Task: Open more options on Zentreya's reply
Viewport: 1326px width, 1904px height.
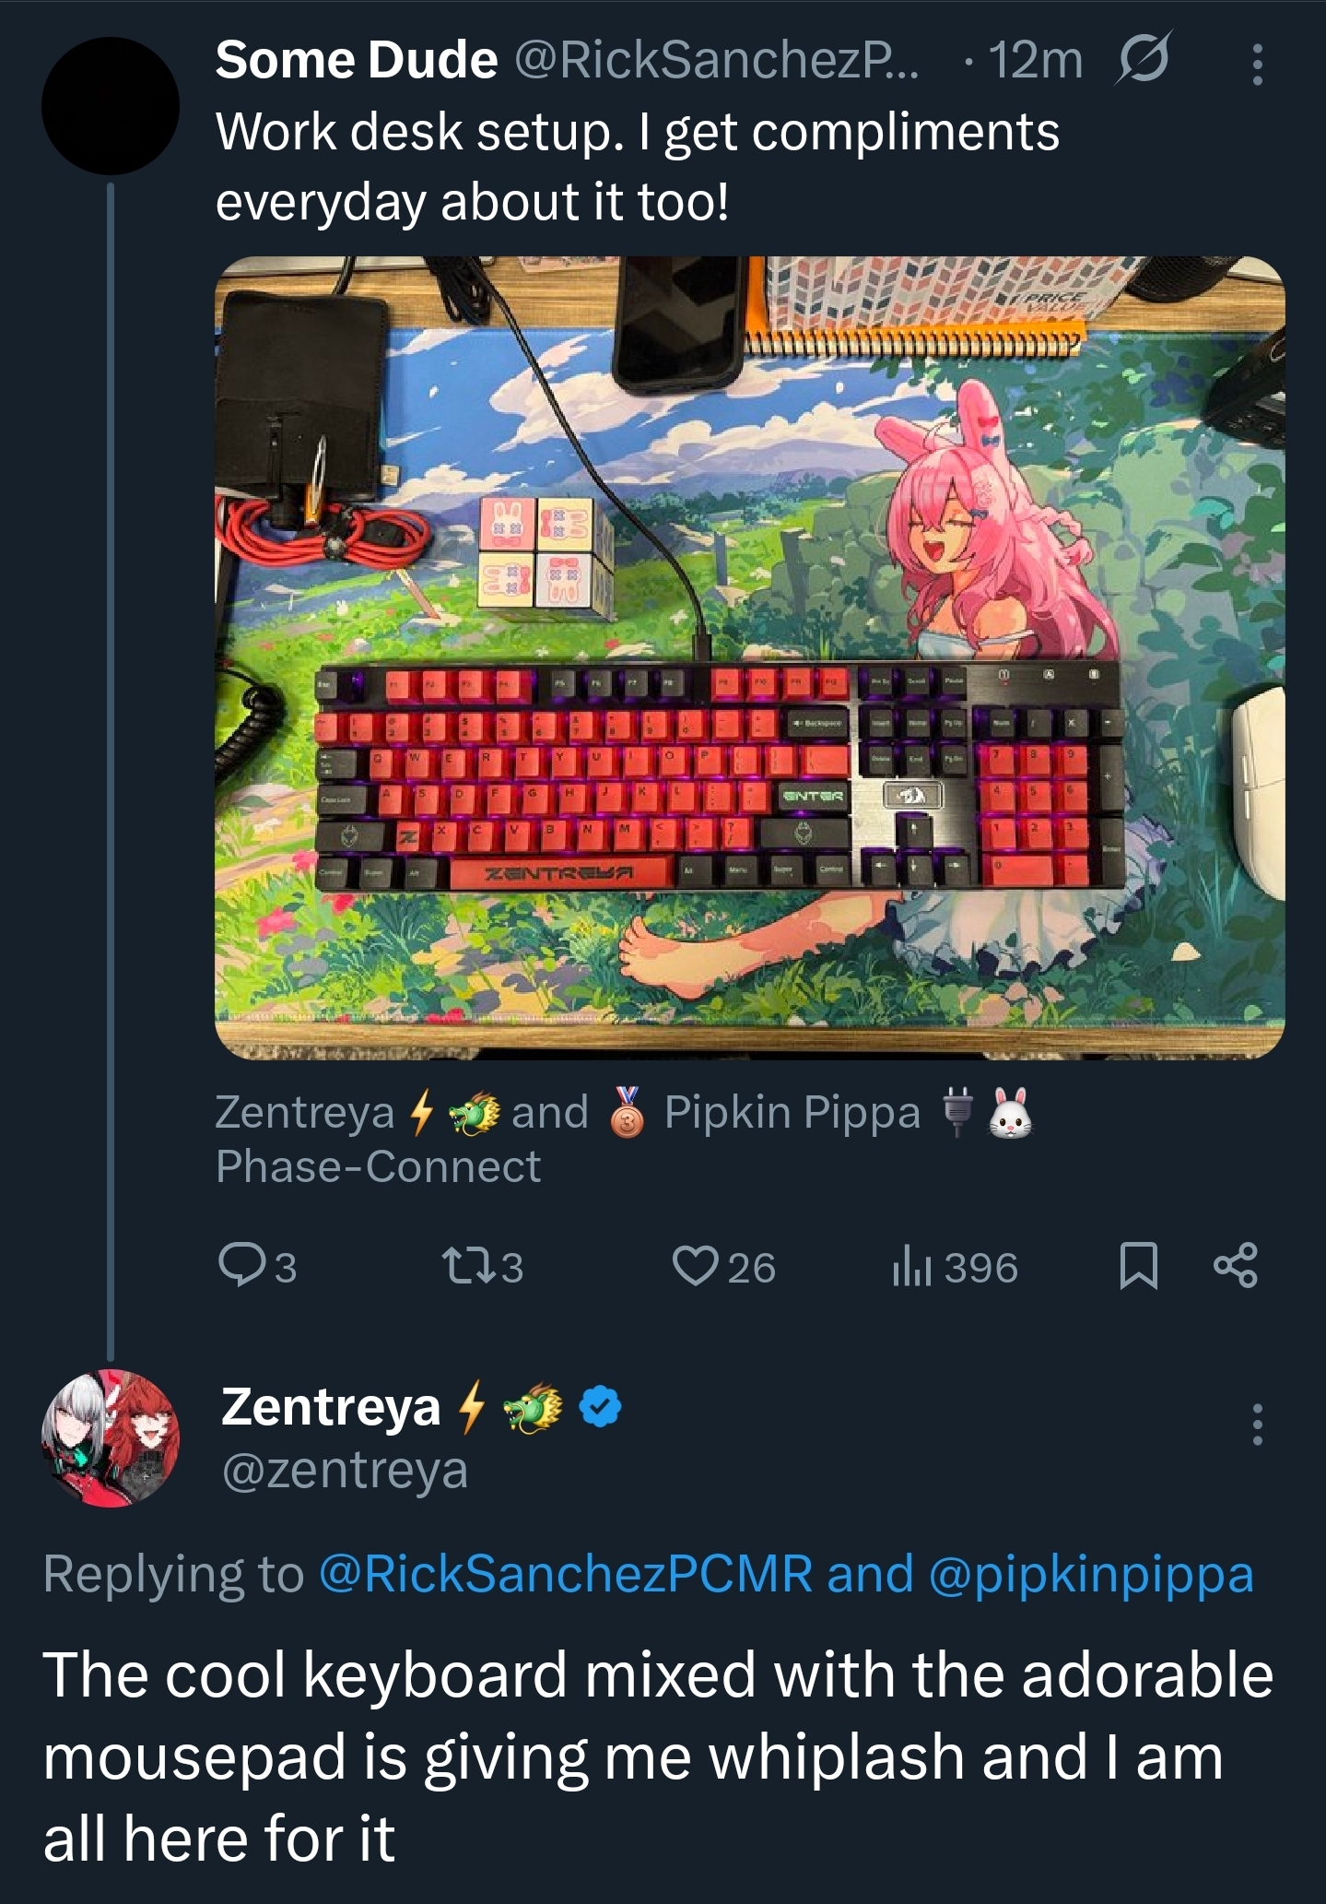Action: click(x=1258, y=1425)
